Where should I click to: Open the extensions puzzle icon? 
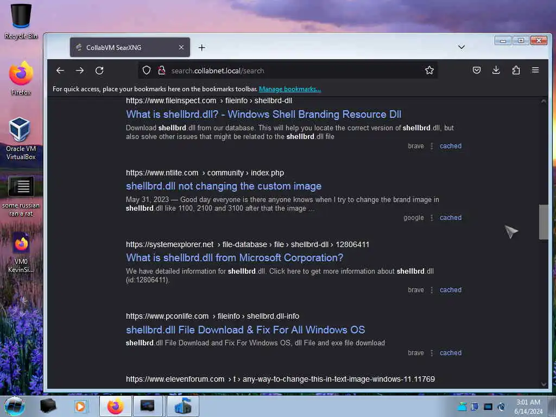[x=516, y=70]
